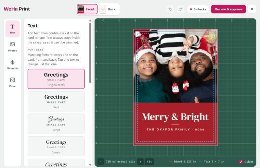Select the Script font set
The width and height of the screenshot is (260, 168).
point(56,124)
